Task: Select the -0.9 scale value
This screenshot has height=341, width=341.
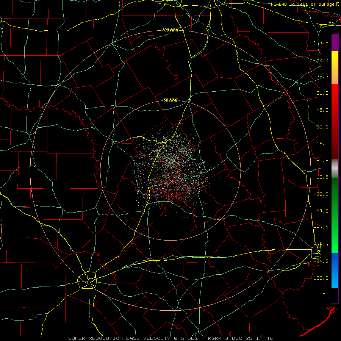Action: coord(322,161)
